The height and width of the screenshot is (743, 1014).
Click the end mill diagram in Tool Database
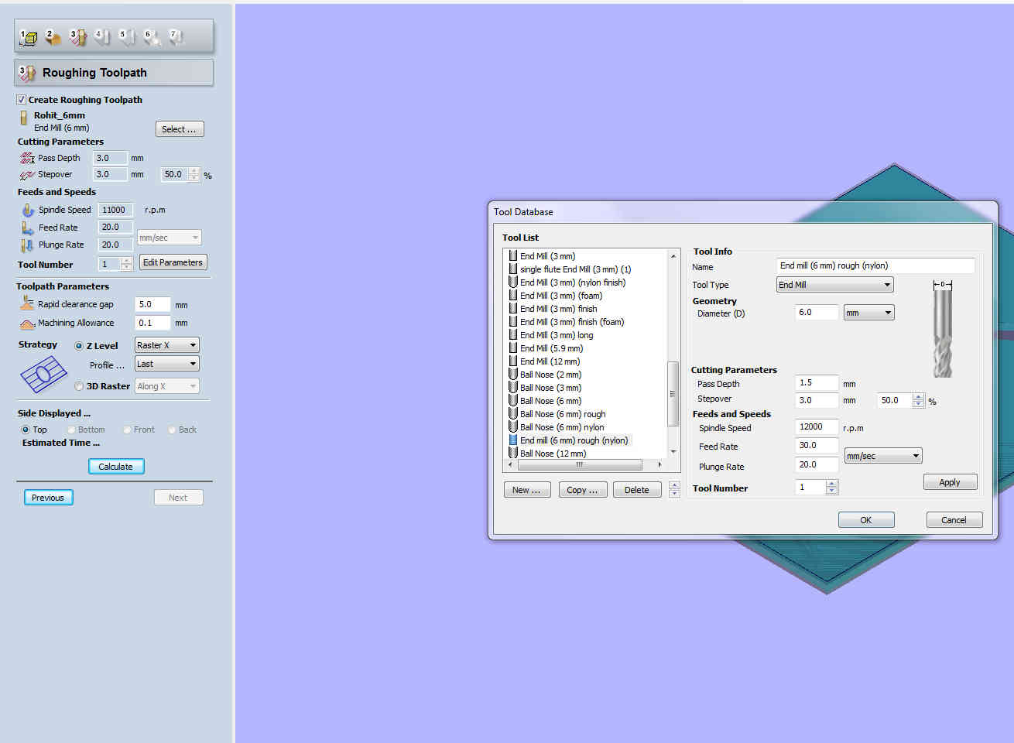pyautogui.click(x=943, y=329)
